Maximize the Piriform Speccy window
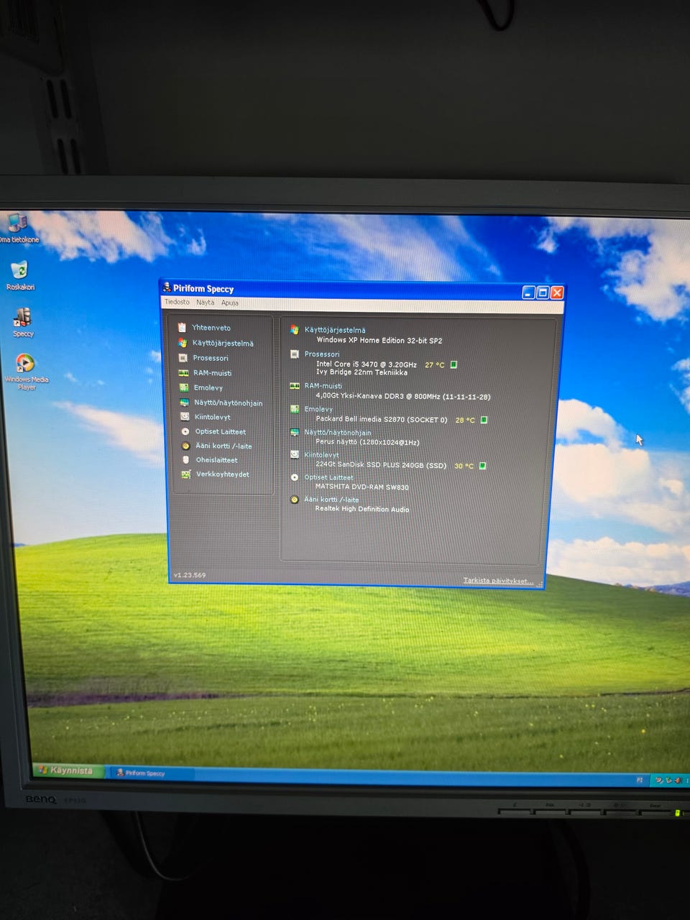This screenshot has width=690, height=920. click(x=543, y=293)
